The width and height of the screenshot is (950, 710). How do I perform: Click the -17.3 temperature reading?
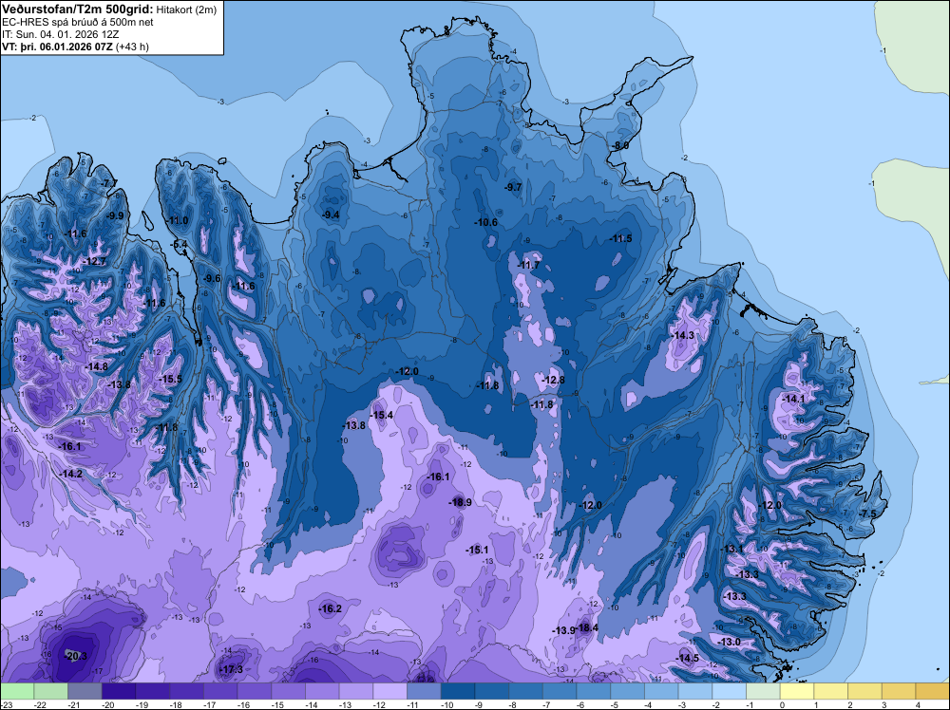232,669
